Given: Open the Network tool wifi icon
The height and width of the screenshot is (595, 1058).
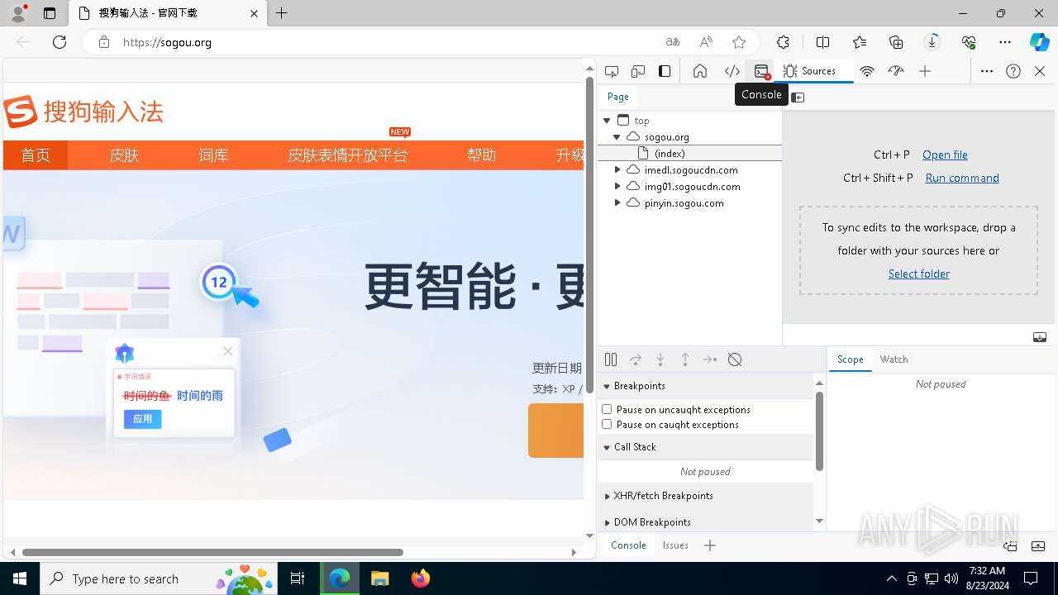Looking at the screenshot, I should (867, 71).
